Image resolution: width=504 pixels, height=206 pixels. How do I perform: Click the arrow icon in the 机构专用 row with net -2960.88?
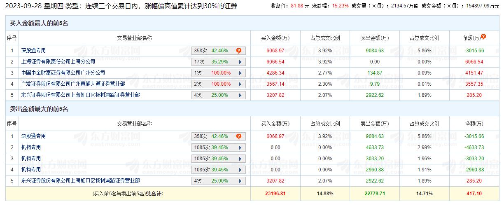coord(240,170)
